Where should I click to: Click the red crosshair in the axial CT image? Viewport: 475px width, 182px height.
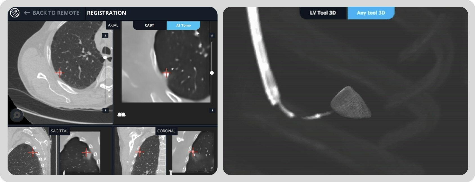(x=59, y=73)
